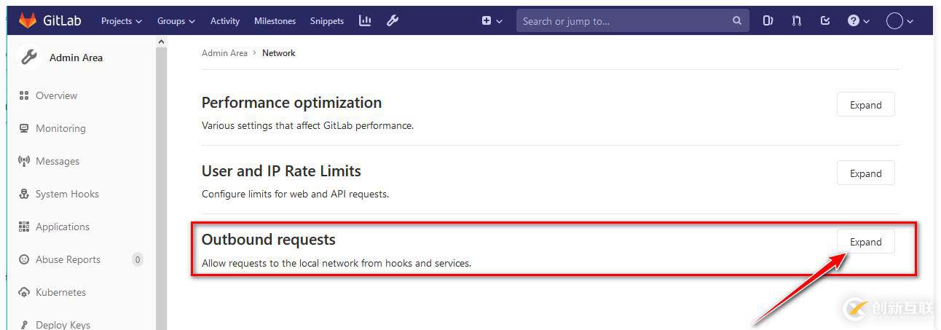Viewport: 941px width, 330px height.
Task: Open the admin wrench icon in top navbar
Action: 393,20
